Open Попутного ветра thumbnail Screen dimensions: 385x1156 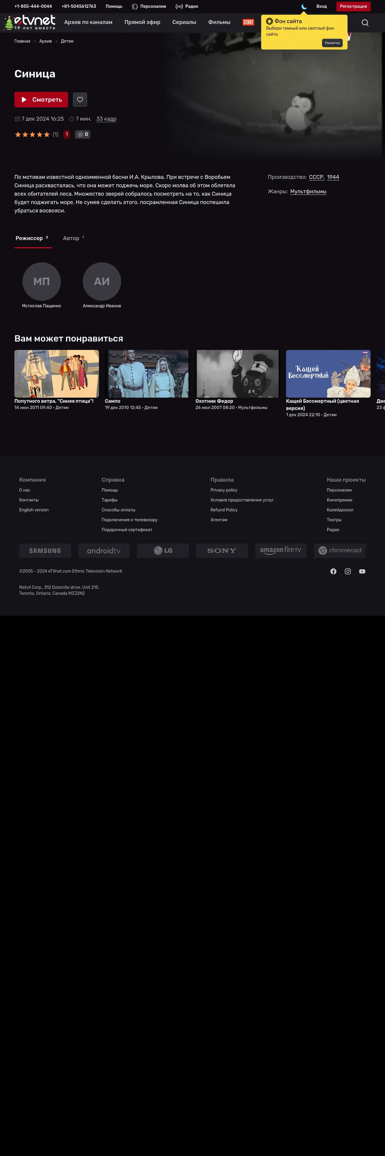tap(56, 374)
